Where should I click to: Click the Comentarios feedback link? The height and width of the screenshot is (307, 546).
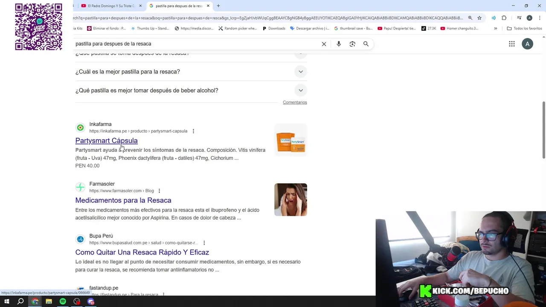295,102
